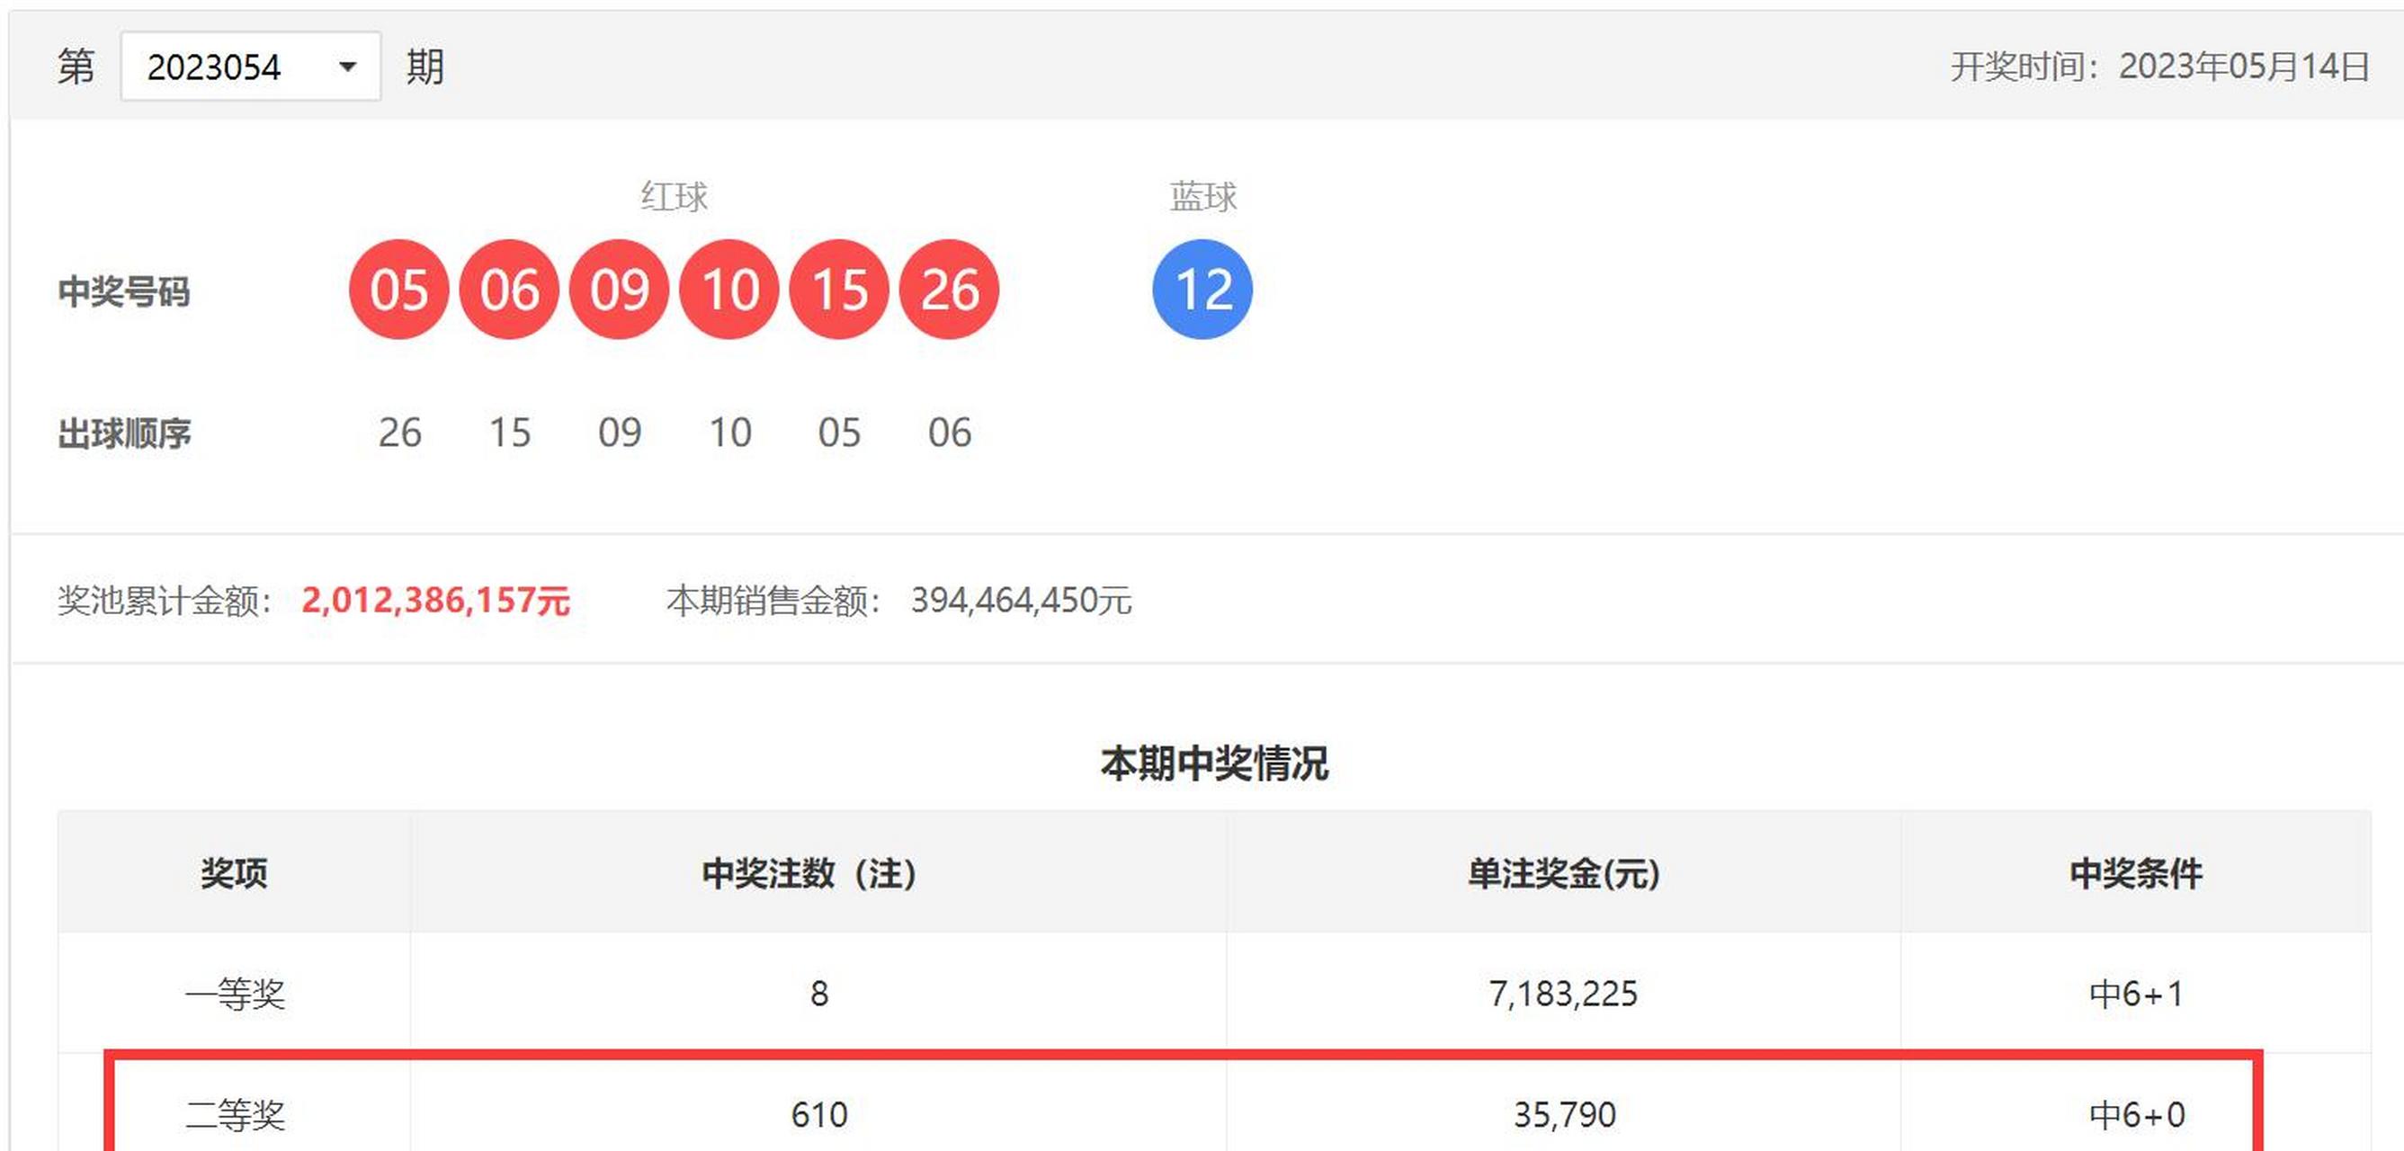Screen dimensions: 2404x1151
Task: Click the 一等奖 row label
Action: pos(234,995)
